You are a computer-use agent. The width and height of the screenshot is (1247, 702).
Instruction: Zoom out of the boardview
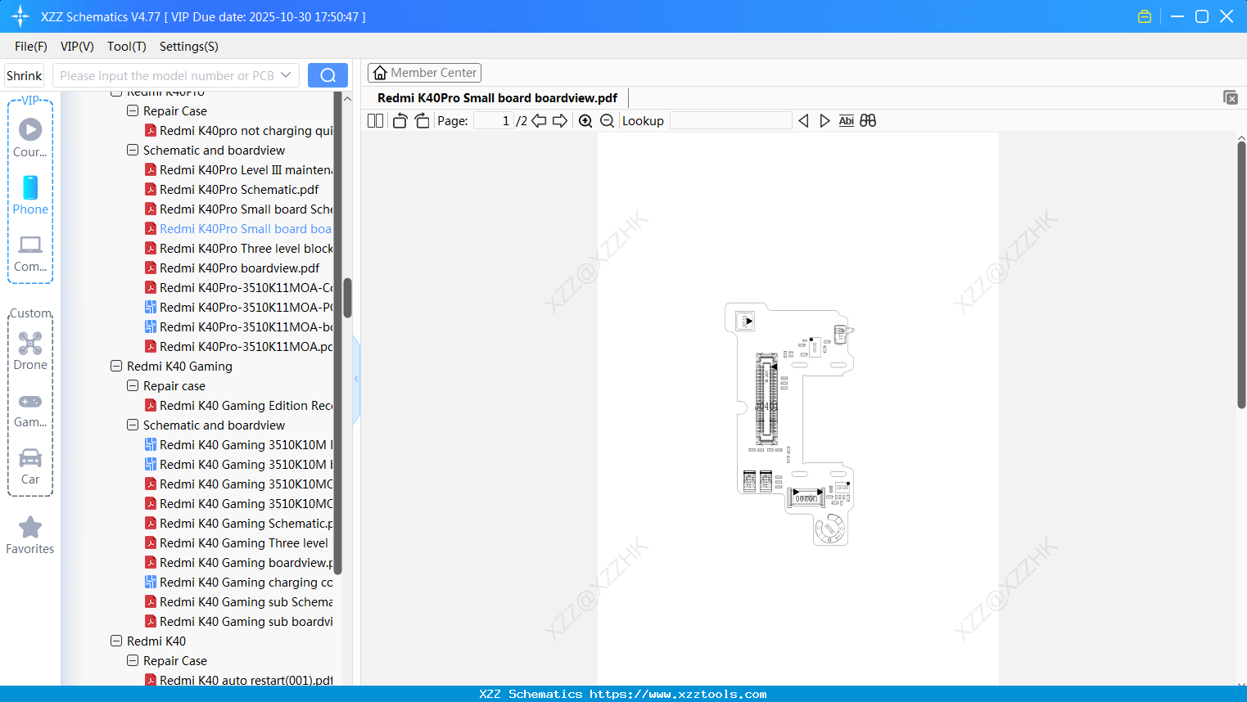point(607,121)
